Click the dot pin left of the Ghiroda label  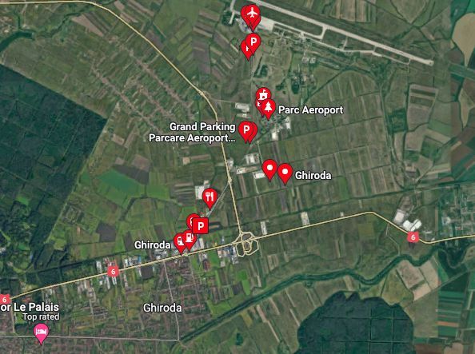(x=269, y=170)
